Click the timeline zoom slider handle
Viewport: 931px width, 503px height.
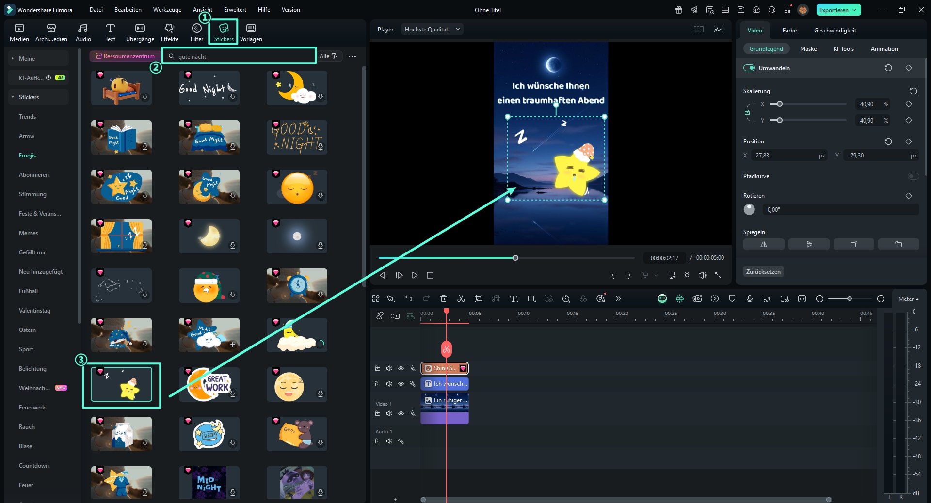click(x=850, y=299)
